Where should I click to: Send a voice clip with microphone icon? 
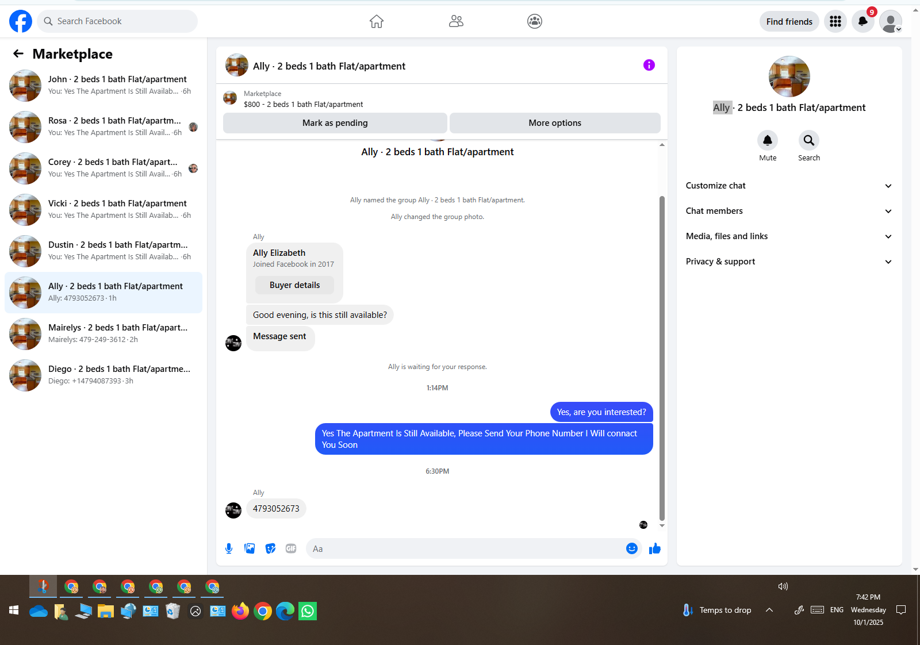point(229,548)
